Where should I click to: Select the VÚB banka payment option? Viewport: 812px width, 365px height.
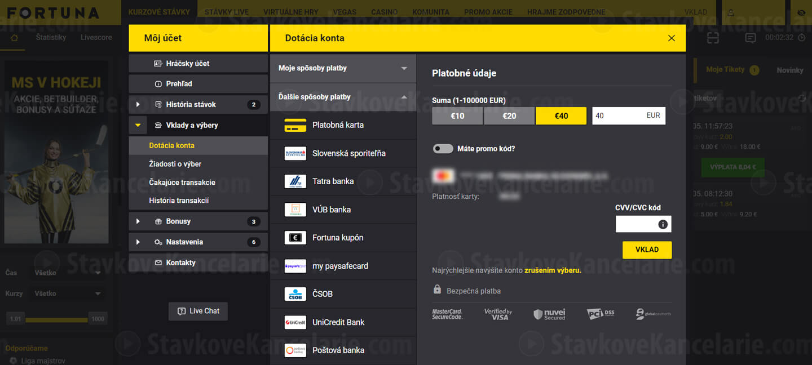(343, 210)
